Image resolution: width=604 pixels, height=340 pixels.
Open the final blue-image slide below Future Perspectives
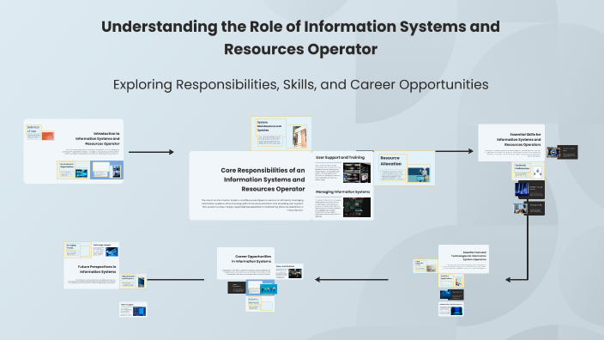tap(133, 309)
